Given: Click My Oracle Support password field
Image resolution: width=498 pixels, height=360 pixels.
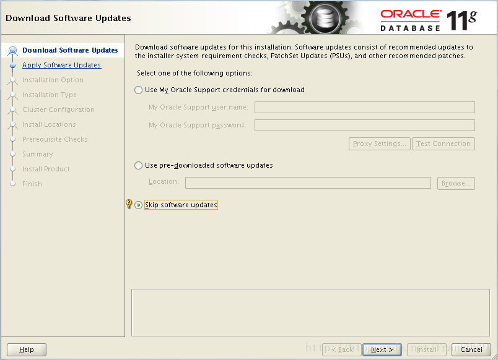Looking at the screenshot, I should 365,125.
